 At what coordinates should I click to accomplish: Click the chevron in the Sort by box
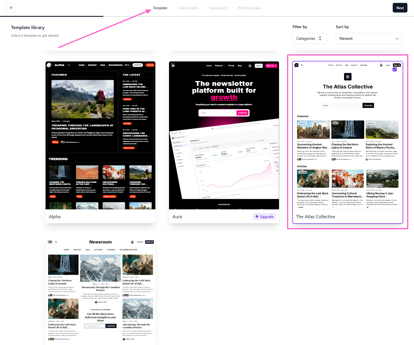coord(397,38)
